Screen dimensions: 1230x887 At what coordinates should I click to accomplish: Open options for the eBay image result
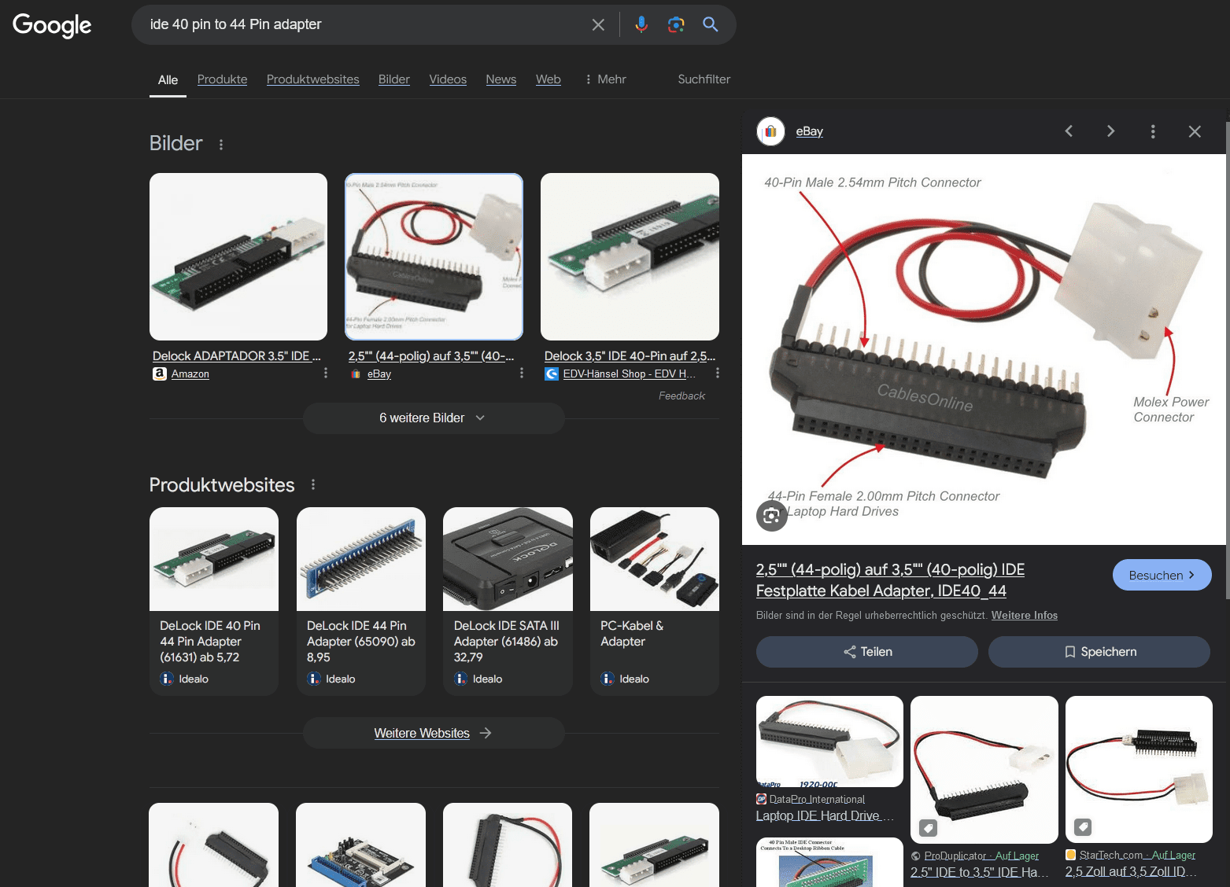point(522,373)
